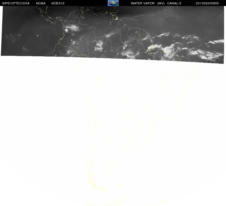Click the 201302200800 timestamp
Screen dimensions: 226x206
(207, 3)
